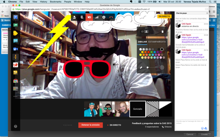Open the Enlaces links button
220x137 pixels.
click(x=167, y=127)
